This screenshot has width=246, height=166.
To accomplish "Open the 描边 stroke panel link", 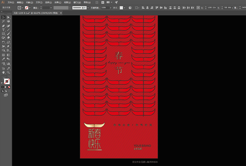I will coord(36,8).
